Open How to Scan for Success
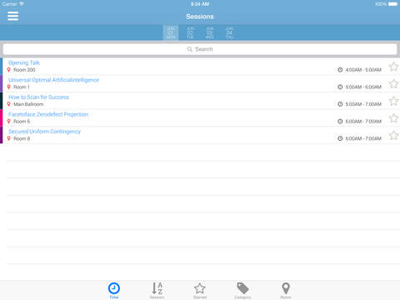Screen dimensions: 400x300 [x=38, y=97]
